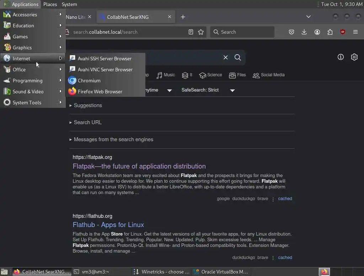
Task: Open SearXNG about info icon
Action: pos(341,57)
